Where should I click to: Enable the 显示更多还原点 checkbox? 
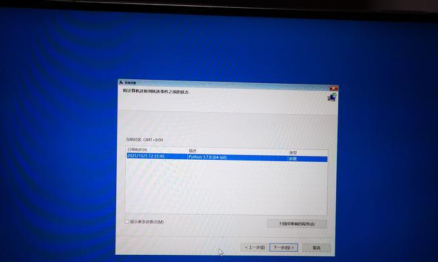(127, 221)
